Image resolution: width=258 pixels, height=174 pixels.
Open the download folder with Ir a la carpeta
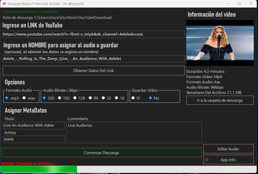tap(220, 100)
